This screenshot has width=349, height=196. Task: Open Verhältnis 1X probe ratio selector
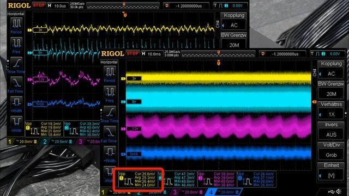click(331, 110)
